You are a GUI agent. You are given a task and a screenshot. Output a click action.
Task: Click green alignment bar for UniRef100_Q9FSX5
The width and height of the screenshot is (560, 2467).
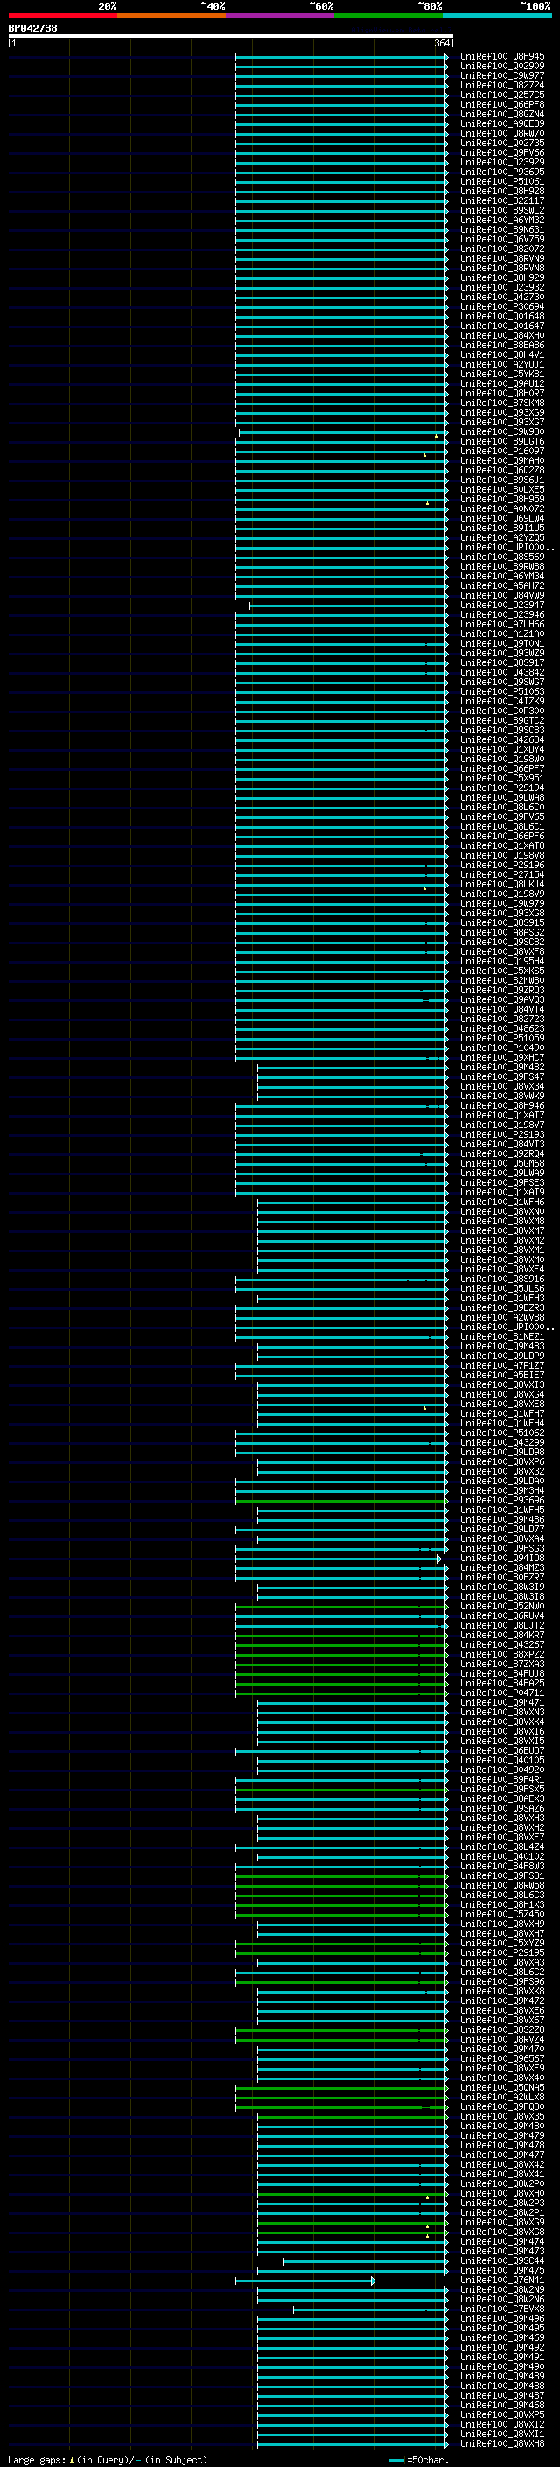click(x=342, y=1789)
